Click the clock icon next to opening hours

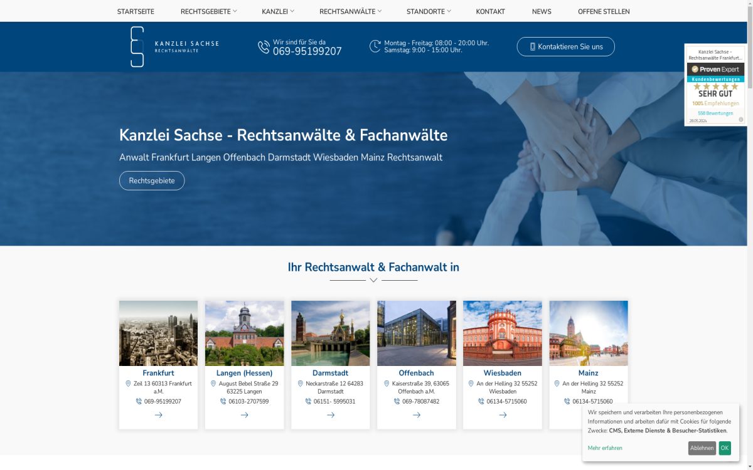coord(375,46)
